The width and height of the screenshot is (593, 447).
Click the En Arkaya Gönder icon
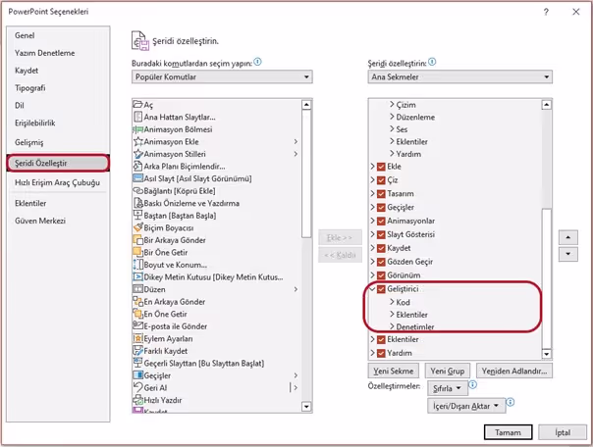(138, 302)
